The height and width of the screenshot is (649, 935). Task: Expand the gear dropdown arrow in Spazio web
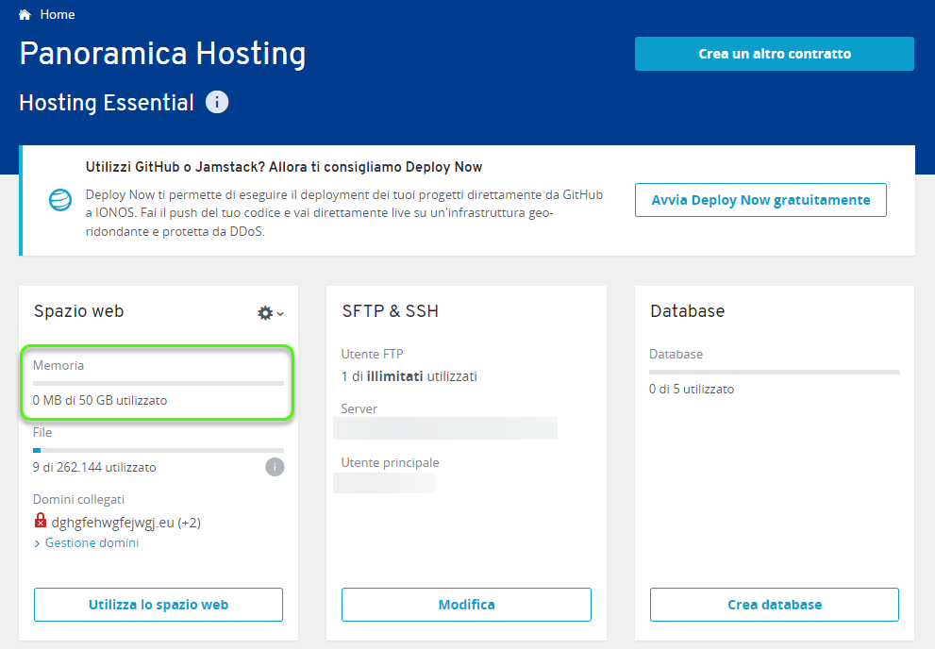280,313
